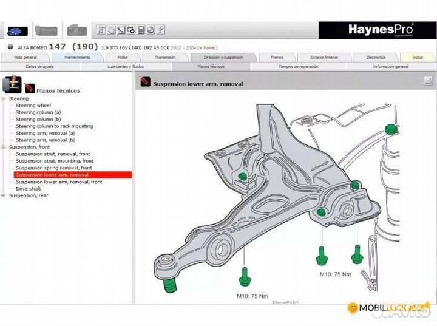Open the blue car vehicle selection icon
This screenshot has height=326, width=437.
pos(18,31)
